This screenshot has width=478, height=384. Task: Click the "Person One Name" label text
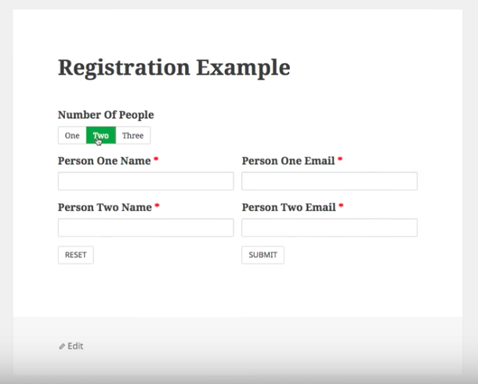pyautogui.click(x=104, y=161)
